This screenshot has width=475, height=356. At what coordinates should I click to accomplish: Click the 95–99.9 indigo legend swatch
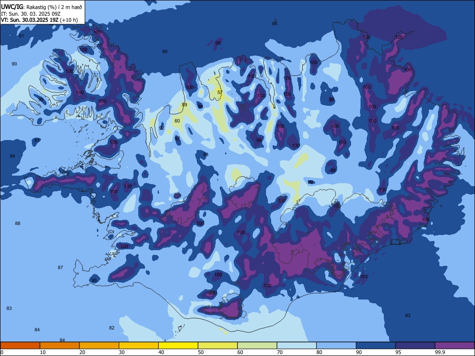tap(415, 346)
